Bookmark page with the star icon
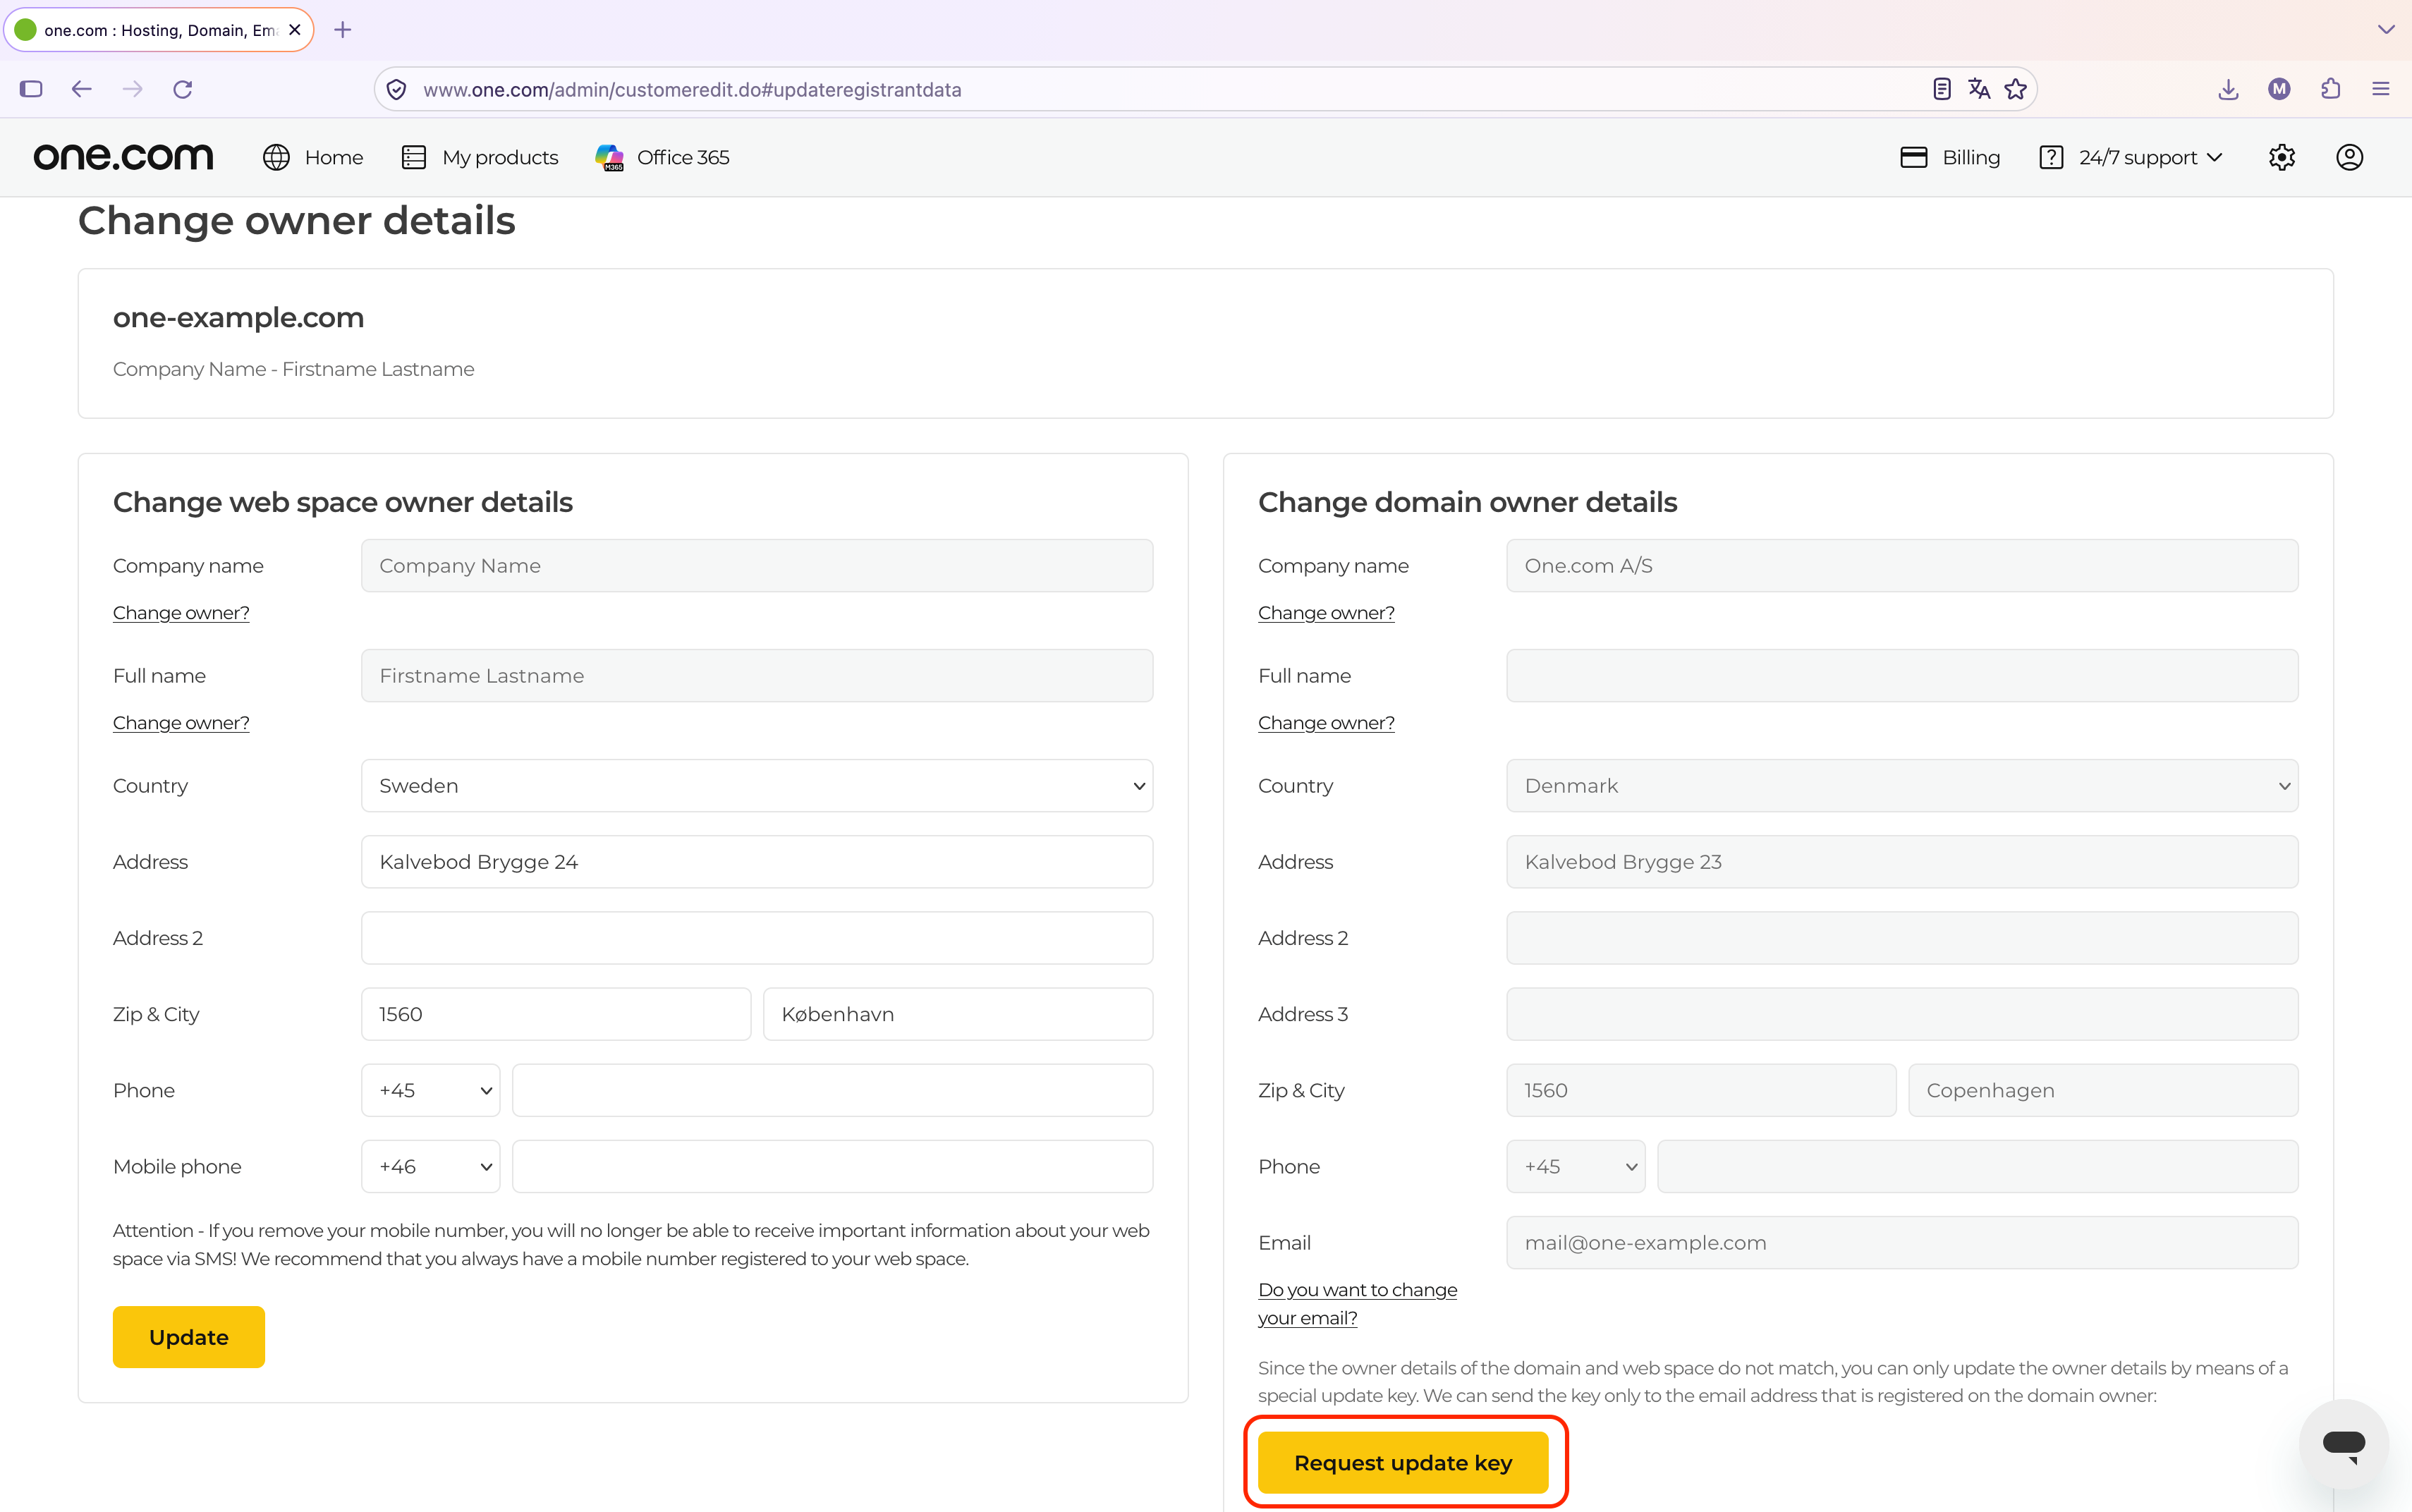This screenshot has height=1512, width=2412. pos(2016,89)
